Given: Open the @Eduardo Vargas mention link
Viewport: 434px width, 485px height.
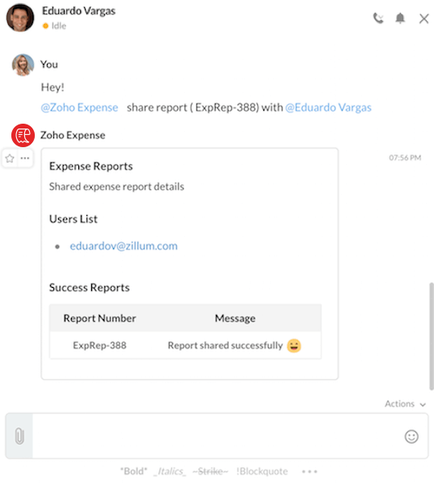Looking at the screenshot, I should 328,108.
